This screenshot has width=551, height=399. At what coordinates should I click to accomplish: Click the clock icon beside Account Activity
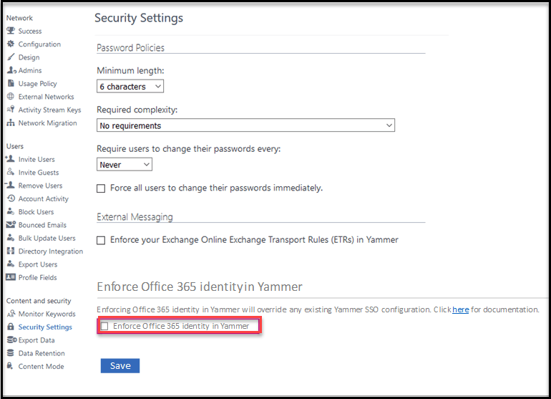11,198
